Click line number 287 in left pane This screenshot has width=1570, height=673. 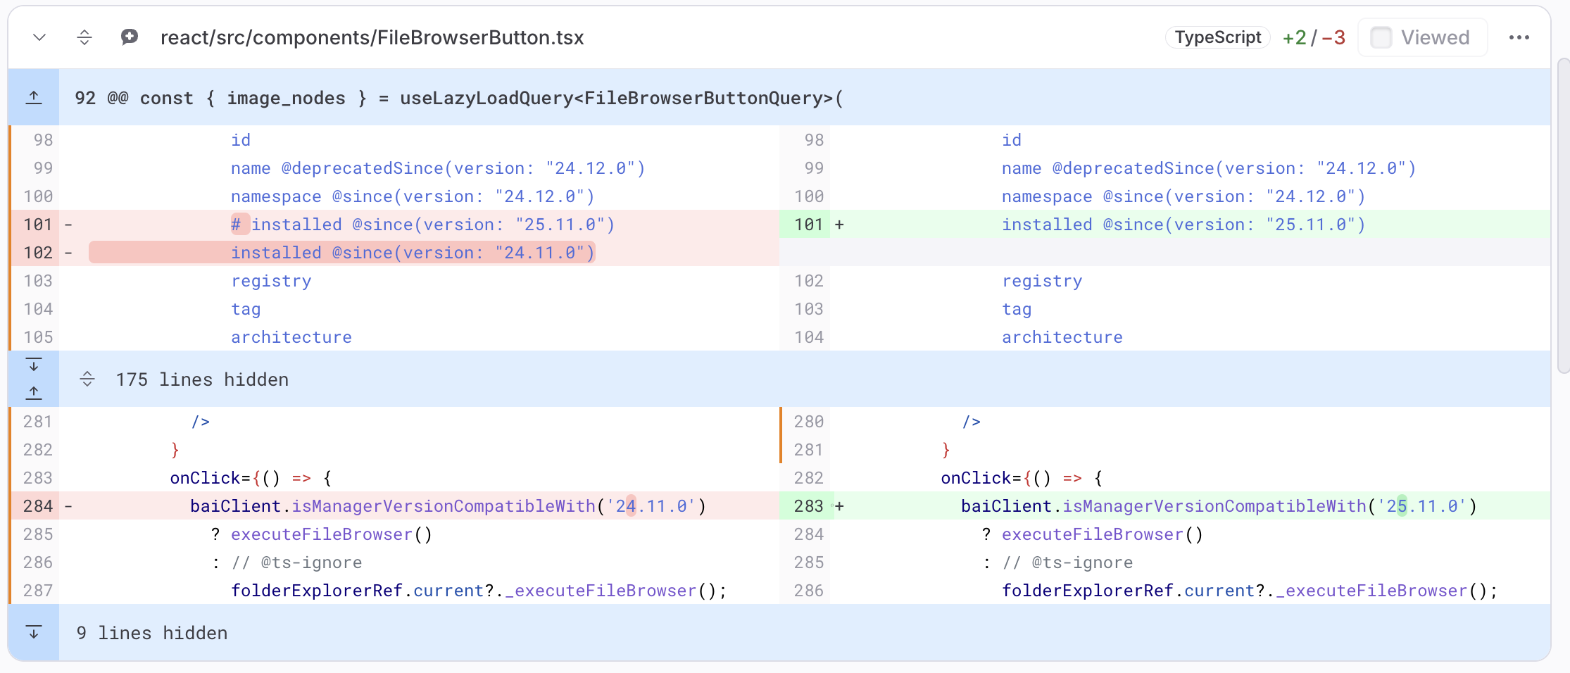pyautogui.click(x=38, y=591)
